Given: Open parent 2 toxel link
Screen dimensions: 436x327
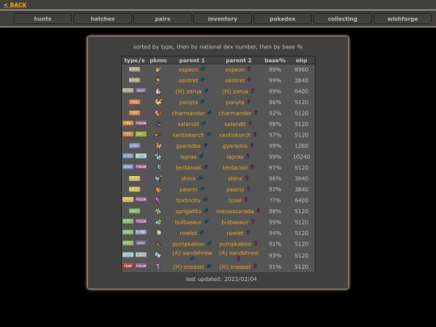Looking at the screenshot, I should click(x=235, y=200).
